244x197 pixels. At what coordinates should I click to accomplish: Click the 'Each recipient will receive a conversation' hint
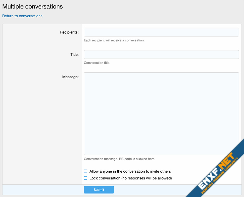coord(114,40)
